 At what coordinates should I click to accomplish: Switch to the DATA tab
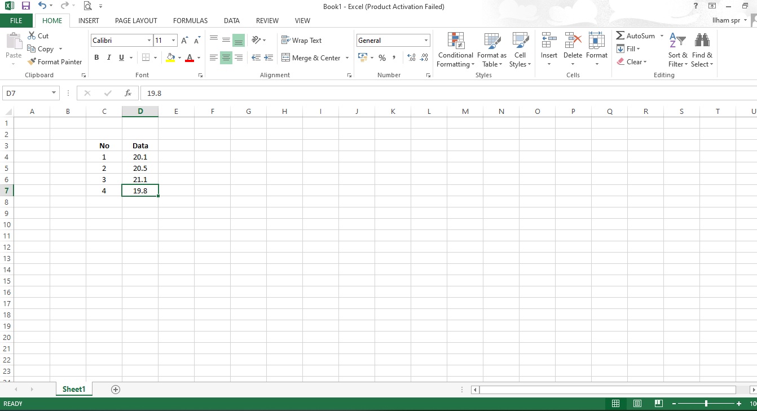tap(231, 20)
